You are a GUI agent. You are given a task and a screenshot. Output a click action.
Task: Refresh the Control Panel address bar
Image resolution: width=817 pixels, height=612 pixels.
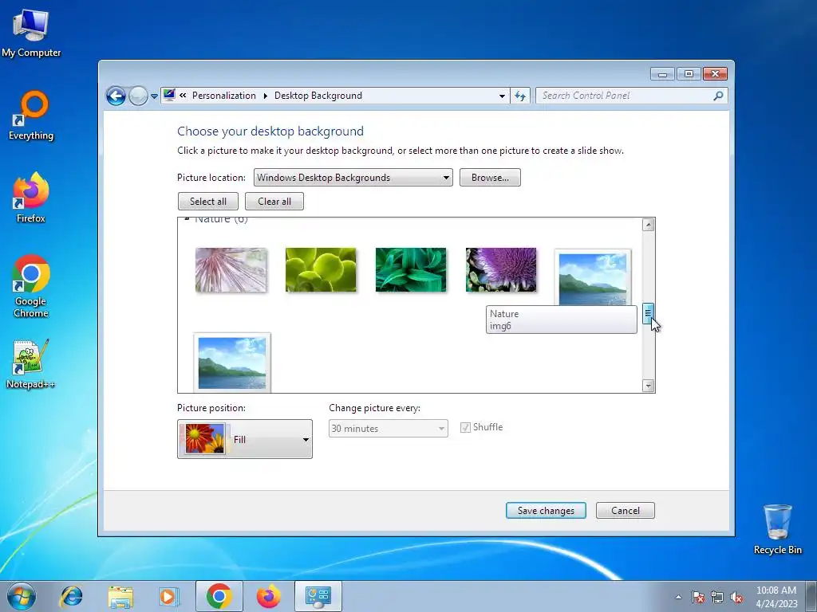click(x=520, y=96)
